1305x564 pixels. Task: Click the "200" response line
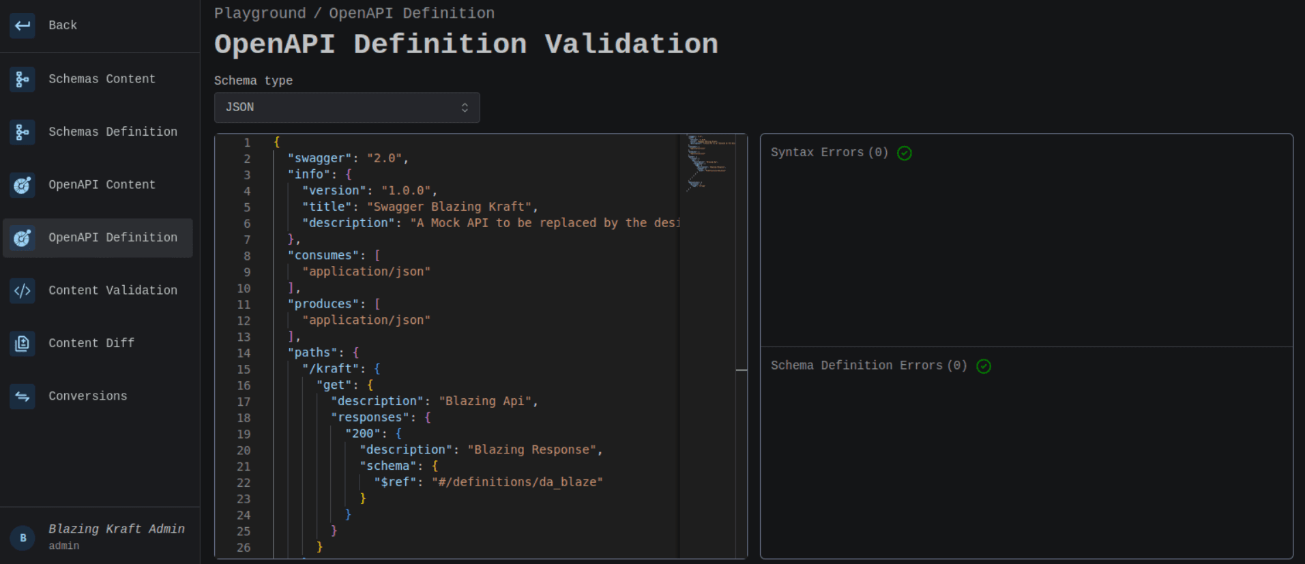tap(373, 434)
